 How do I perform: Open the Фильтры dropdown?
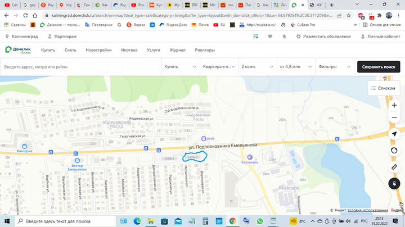pos(335,66)
